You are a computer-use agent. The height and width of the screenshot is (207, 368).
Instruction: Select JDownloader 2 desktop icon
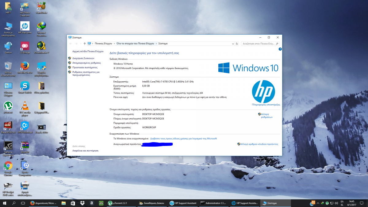click(41, 48)
